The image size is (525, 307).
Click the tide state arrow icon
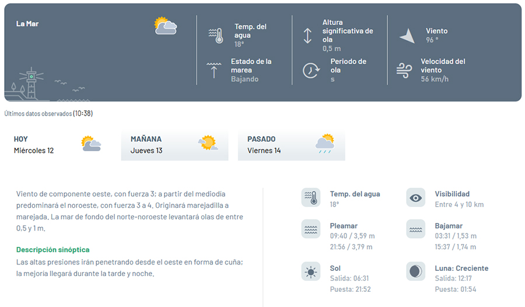coord(214,69)
